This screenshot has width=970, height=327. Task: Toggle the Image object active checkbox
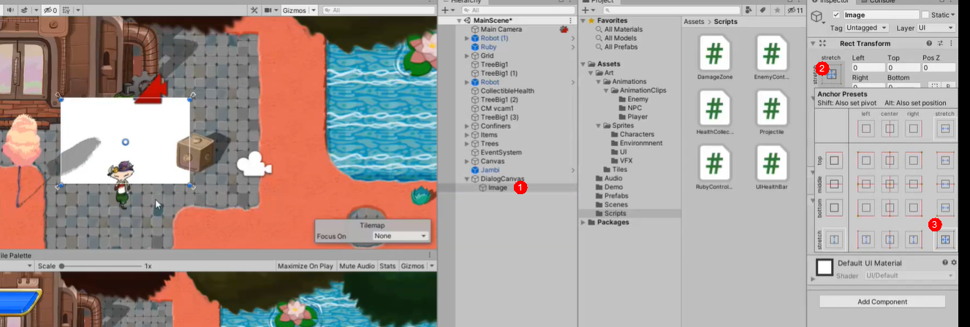coord(836,15)
